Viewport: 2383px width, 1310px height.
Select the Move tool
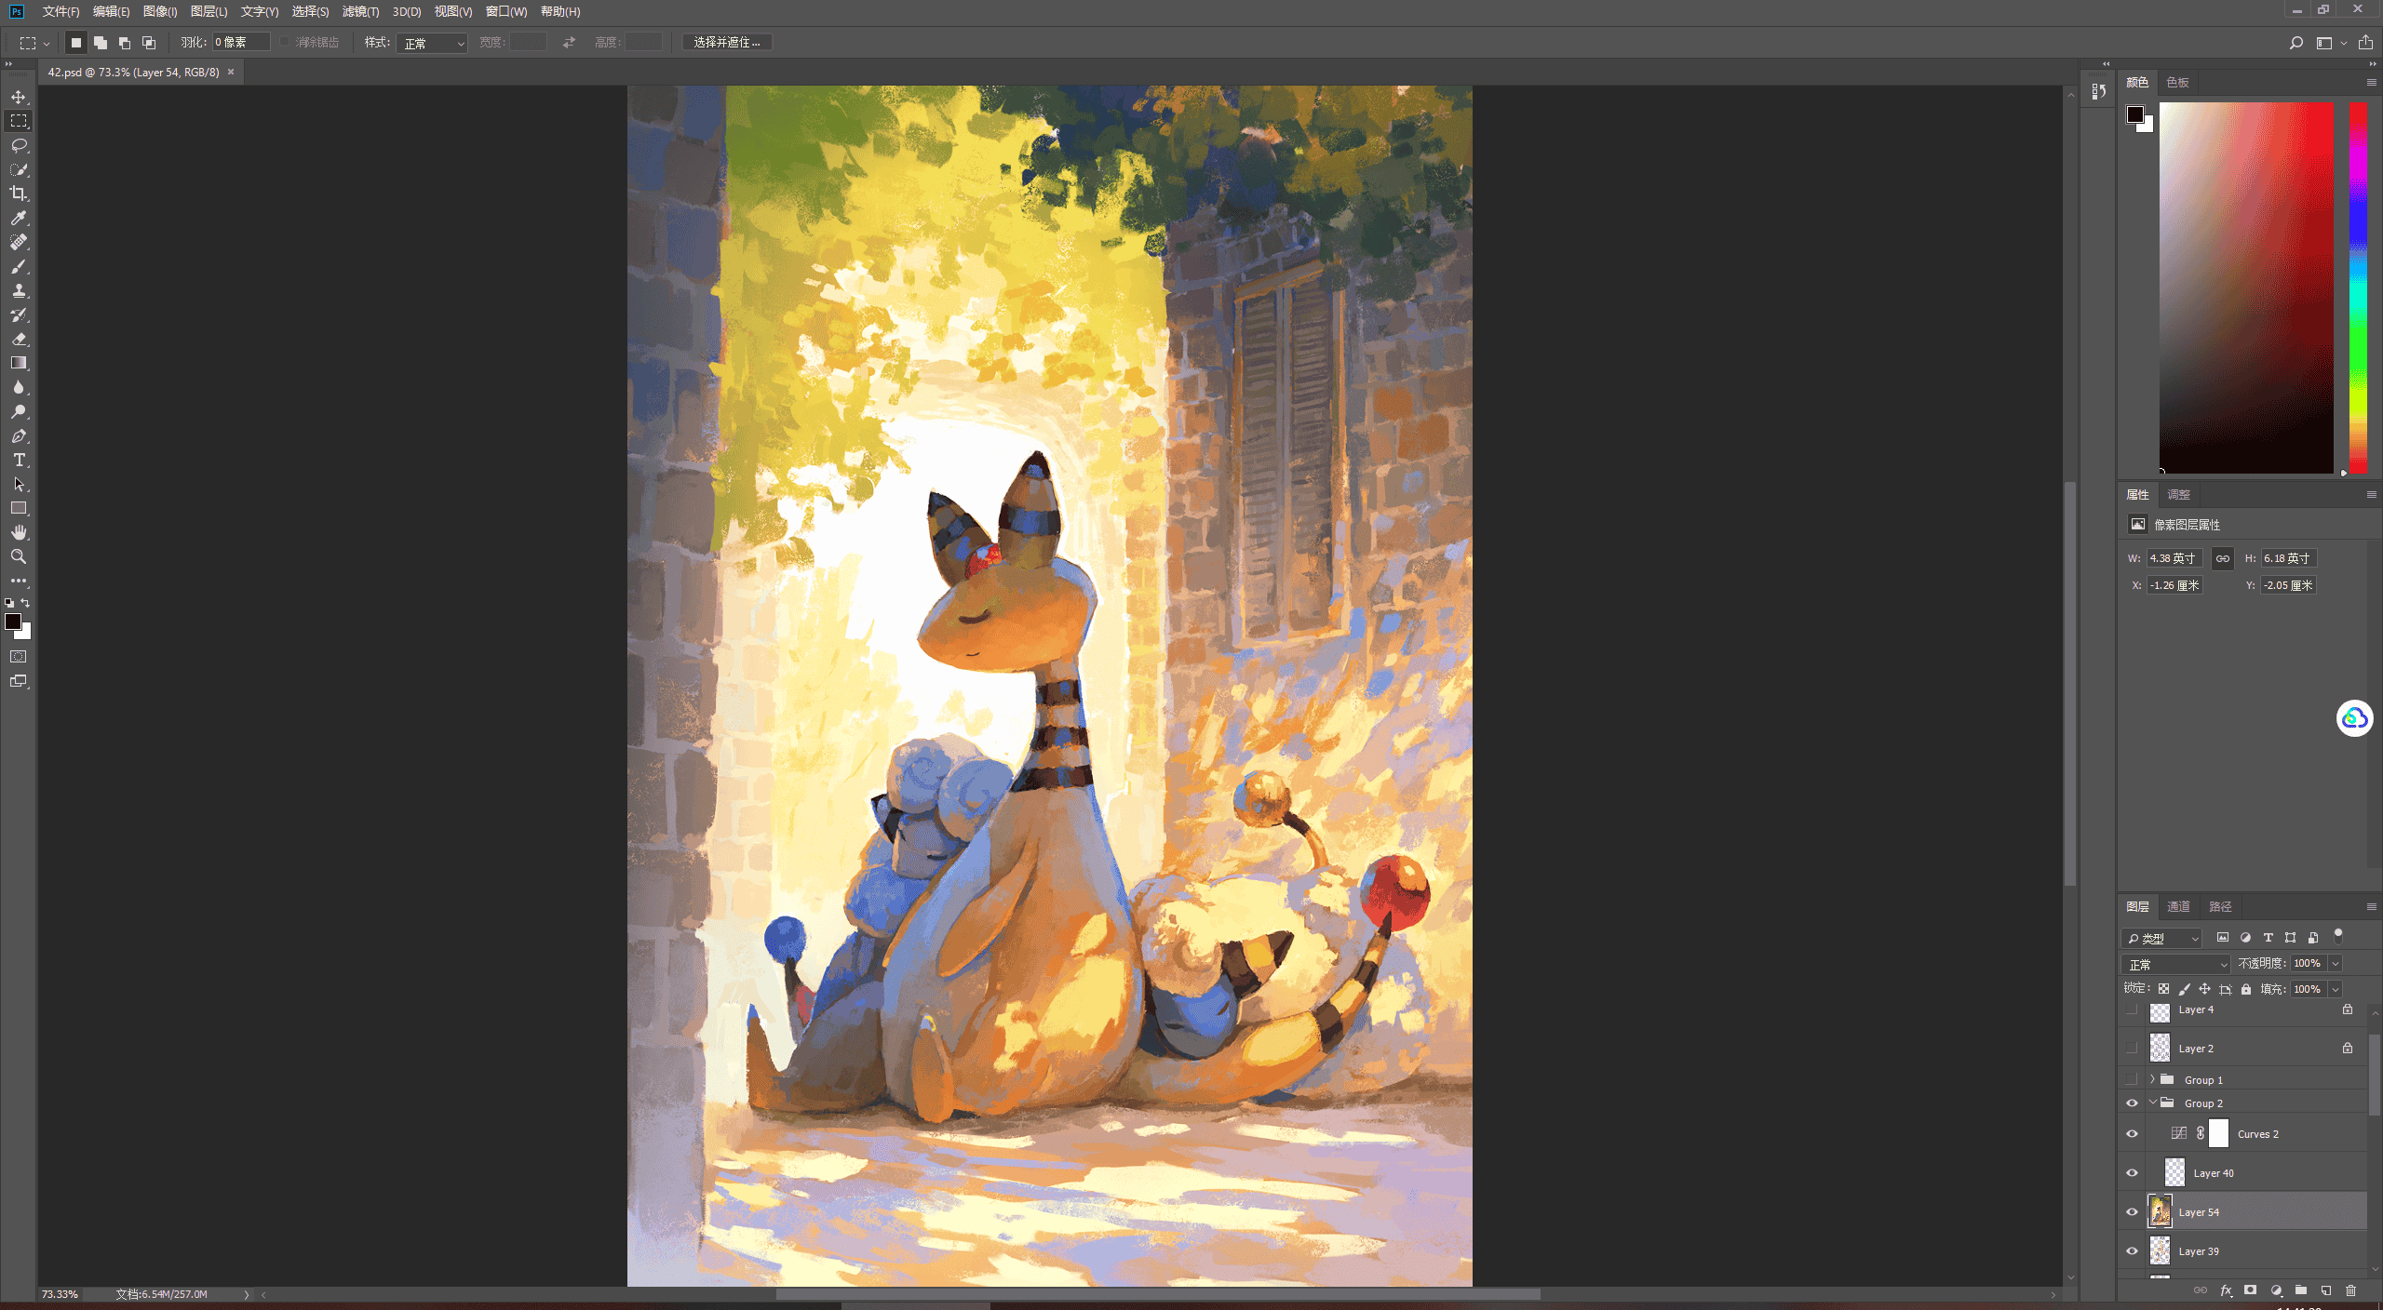click(x=19, y=97)
